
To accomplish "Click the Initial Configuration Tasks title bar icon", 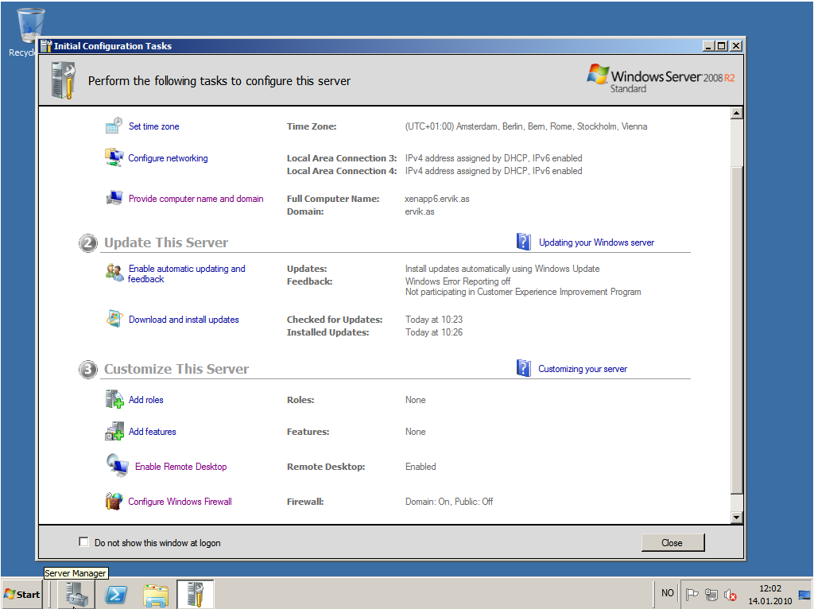I will click(46, 45).
